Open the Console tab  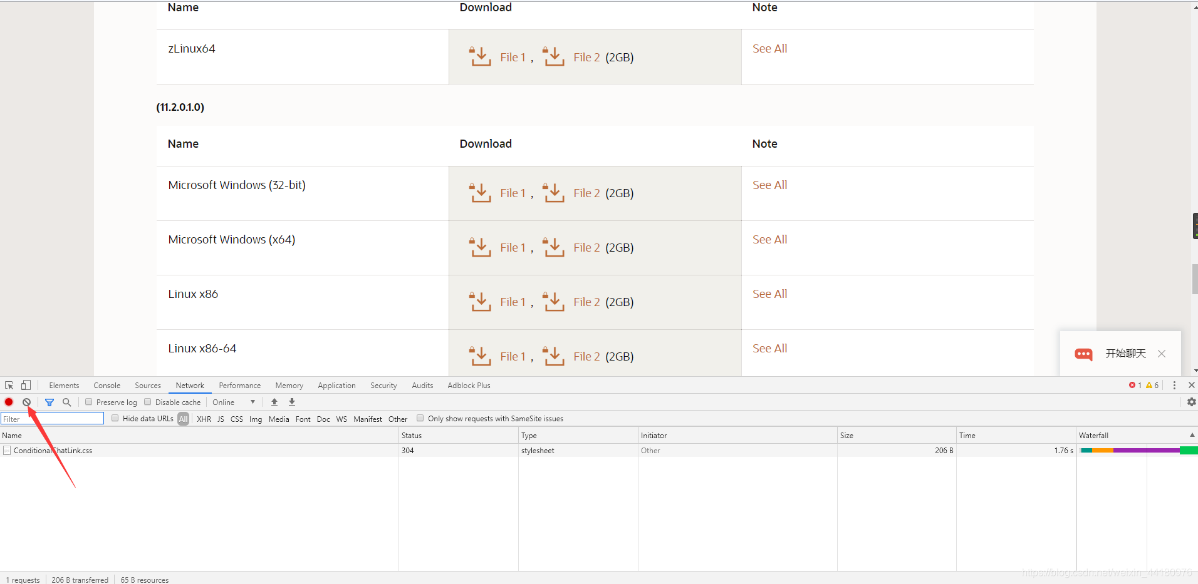click(x=107, y=386)
